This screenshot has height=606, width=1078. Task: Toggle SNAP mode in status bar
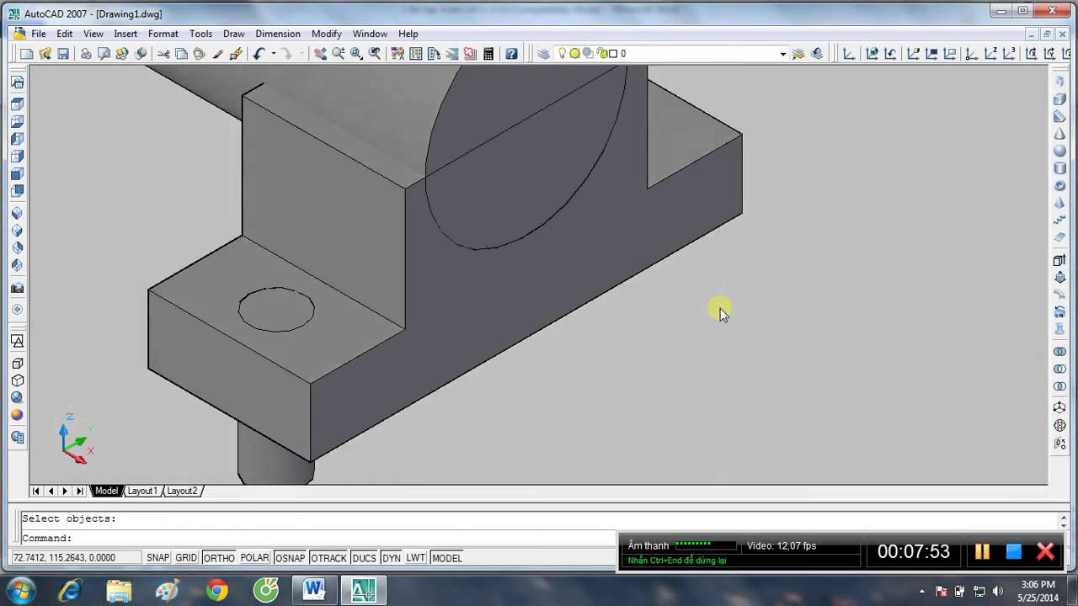pos(157,558)
